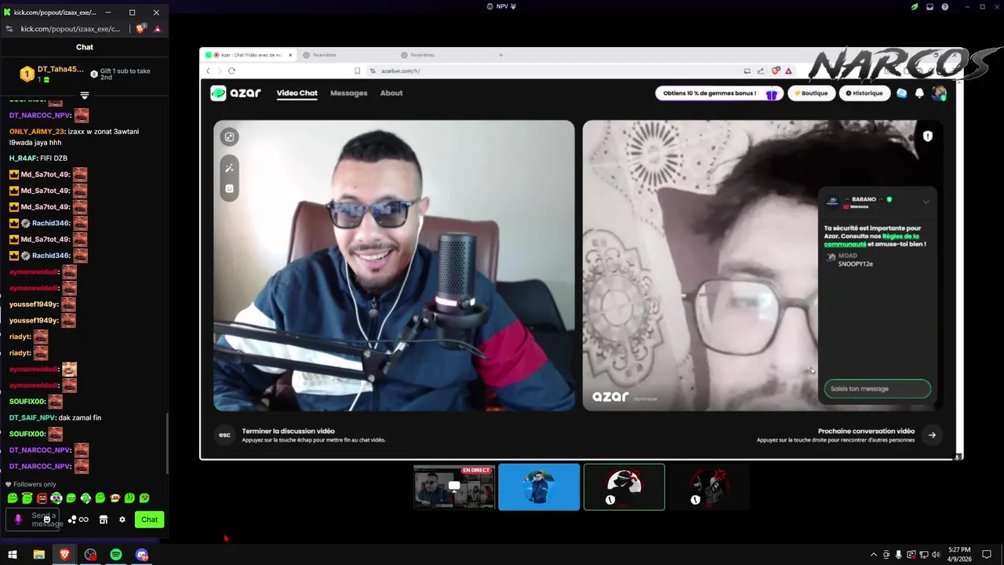
Task: Click 'Terminer la discussion vidéo' text
Action: (x=288, y=431)
